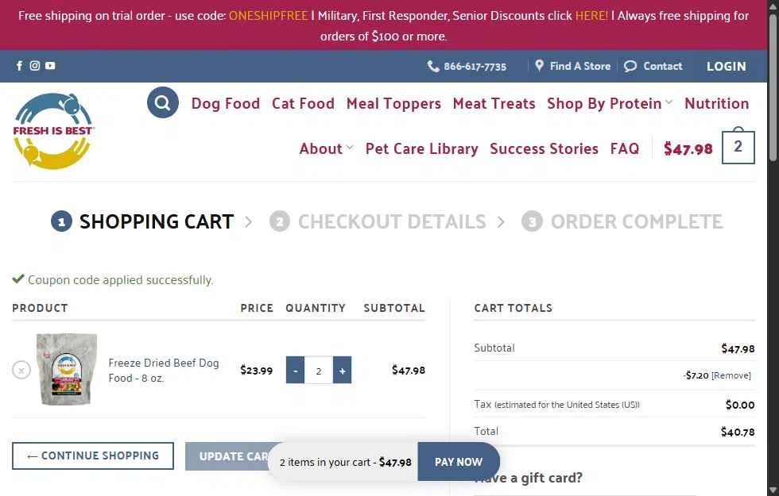Click the round search magnifier icon
Viewport: 779px width, 496px height.
[x=162, y=102]
